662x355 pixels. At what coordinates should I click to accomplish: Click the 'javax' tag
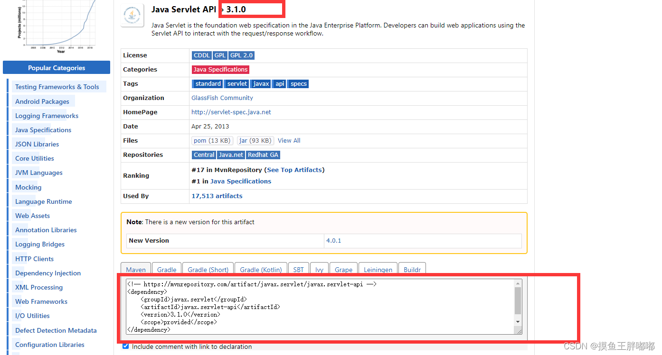click(x=261, y=84)
